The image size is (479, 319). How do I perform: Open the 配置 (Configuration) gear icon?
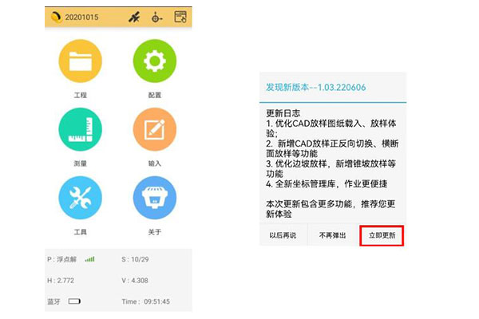click(154, 61)
